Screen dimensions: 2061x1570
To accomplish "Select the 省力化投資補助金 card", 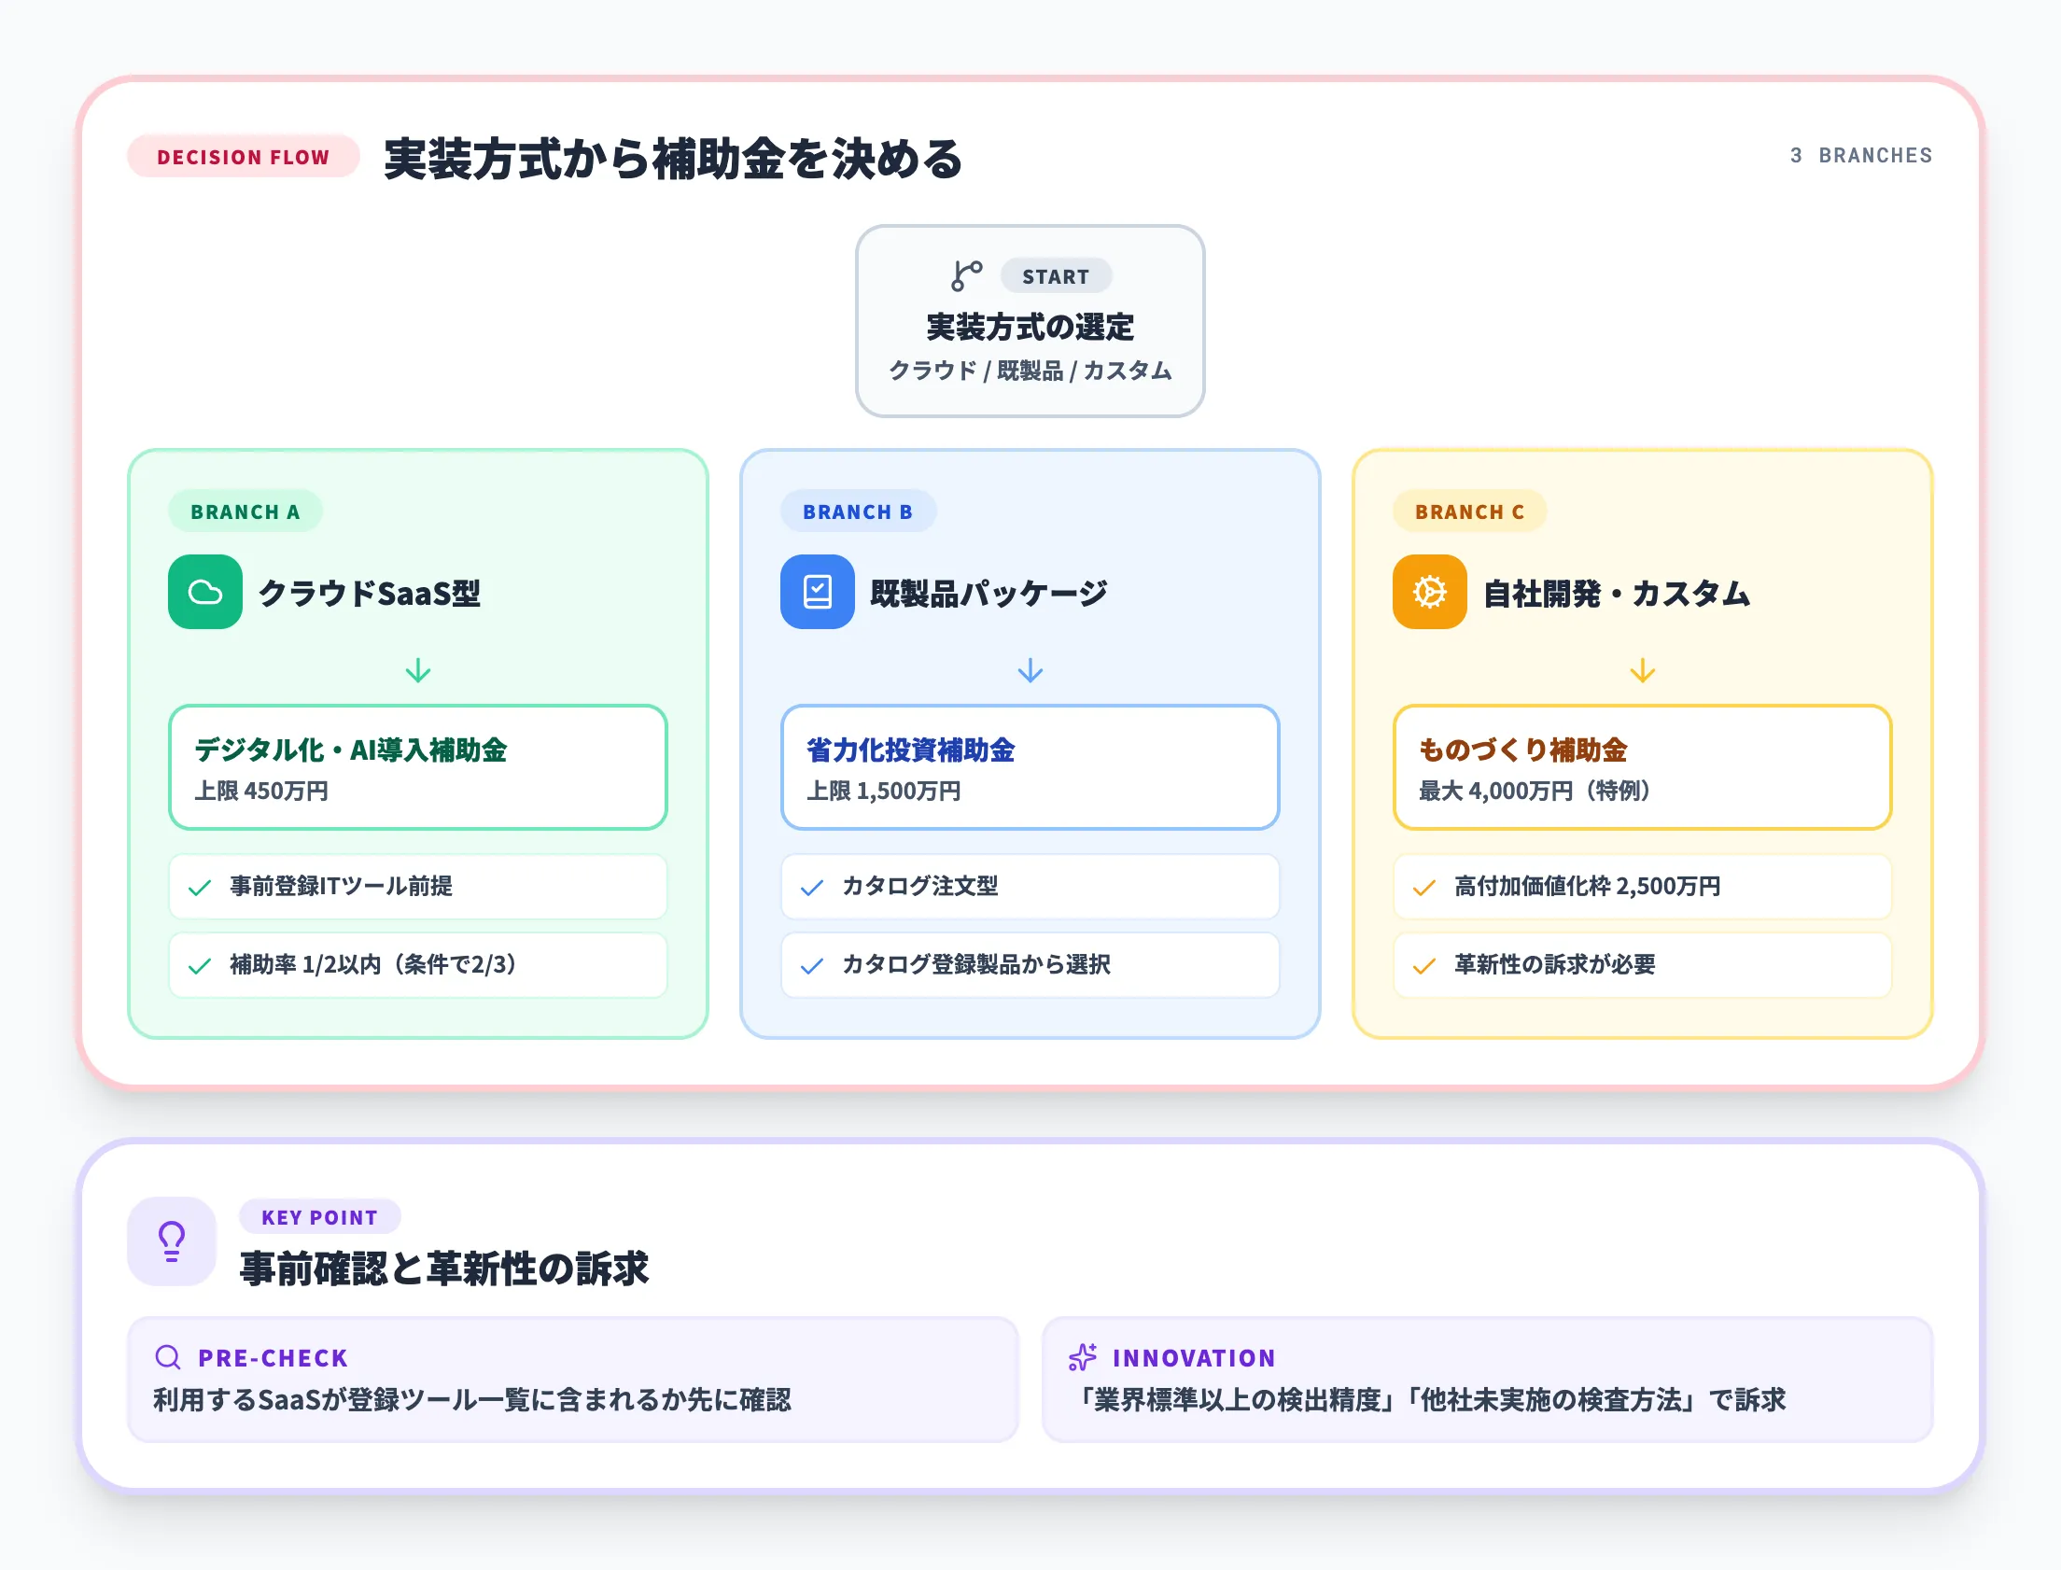I will 1030,766.
